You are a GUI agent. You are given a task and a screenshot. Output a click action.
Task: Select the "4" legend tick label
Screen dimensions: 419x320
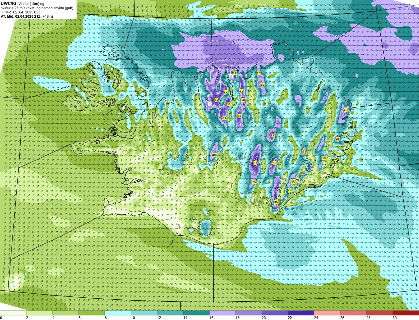(53, 318)
